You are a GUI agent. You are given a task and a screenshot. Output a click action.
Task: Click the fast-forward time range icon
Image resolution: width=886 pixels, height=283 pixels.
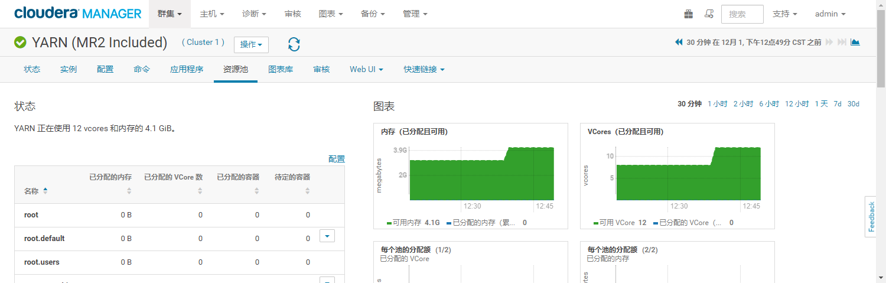point(829,43)
